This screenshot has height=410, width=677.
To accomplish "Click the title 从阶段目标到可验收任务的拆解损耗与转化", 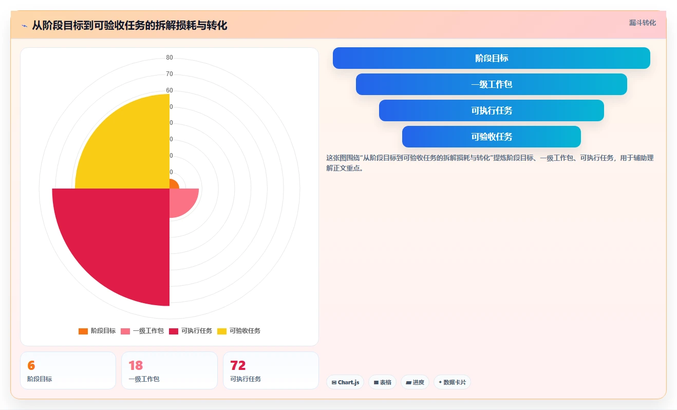I will coord(129,25).
